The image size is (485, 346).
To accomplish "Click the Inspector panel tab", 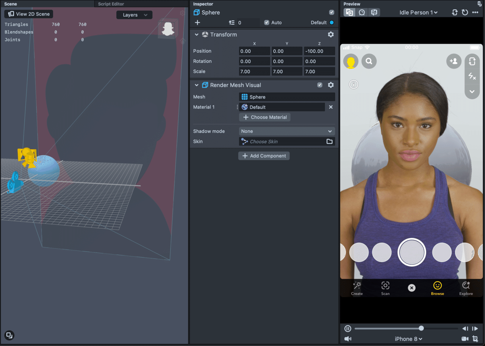I will pyautogui.click(x=203, y=4).
